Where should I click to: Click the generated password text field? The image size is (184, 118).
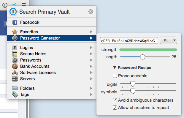pos(129,40)
